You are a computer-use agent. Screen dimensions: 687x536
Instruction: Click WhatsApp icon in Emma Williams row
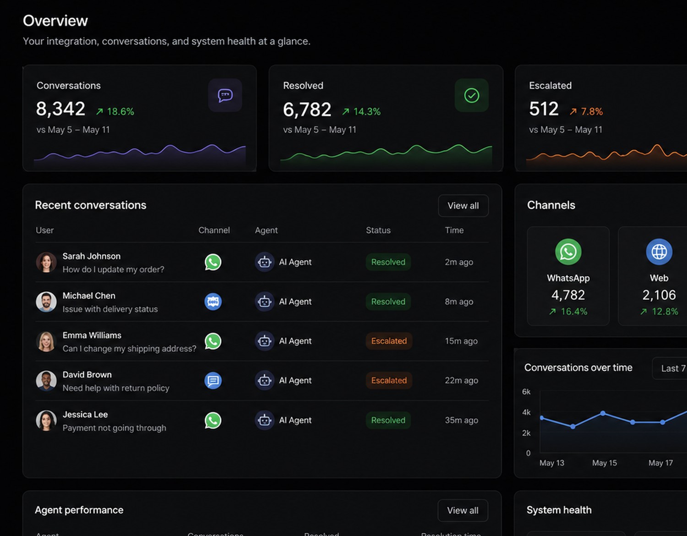click(213, 341)
